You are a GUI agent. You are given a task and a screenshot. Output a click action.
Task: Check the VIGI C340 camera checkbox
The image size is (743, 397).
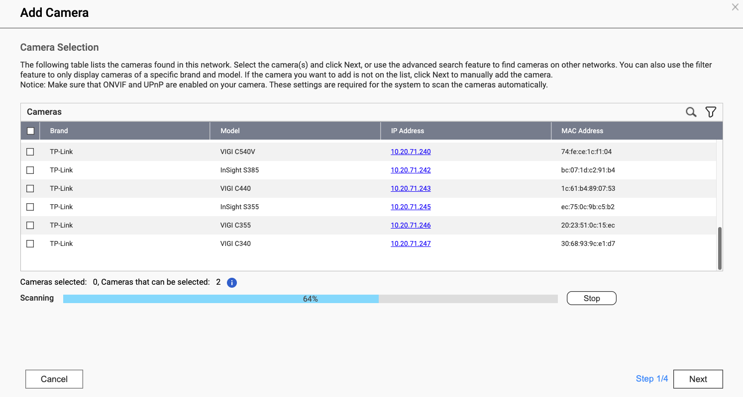[x=30, y=243]
